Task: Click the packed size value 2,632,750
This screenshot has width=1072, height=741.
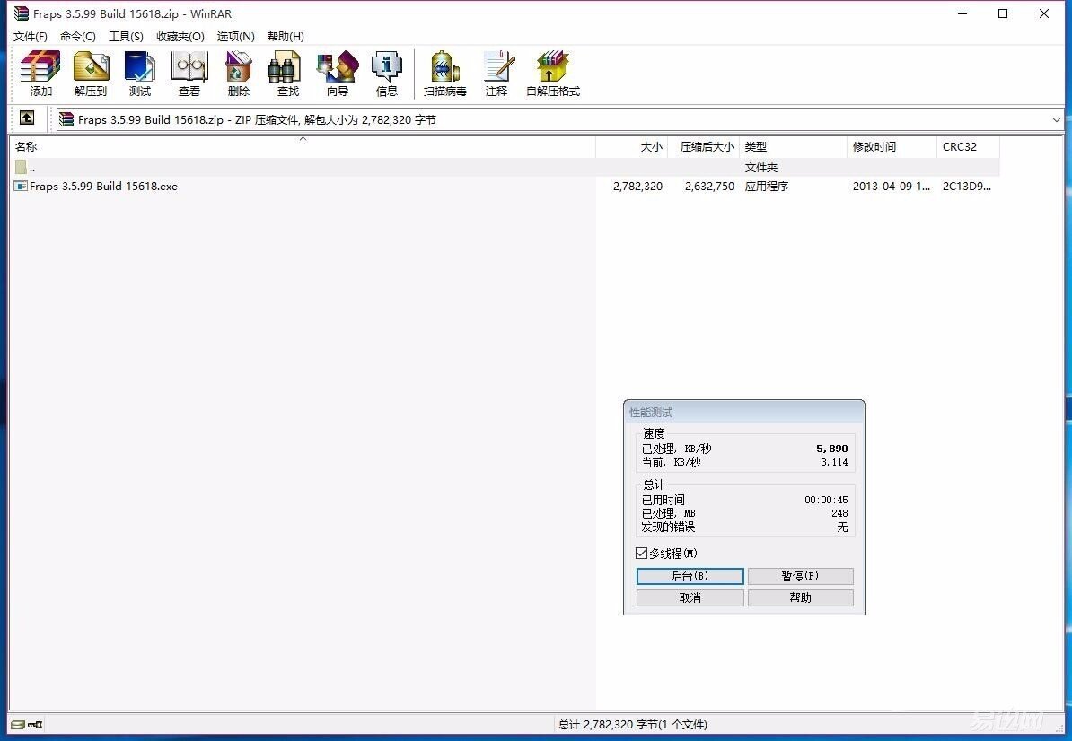Action: pos(709,186)
